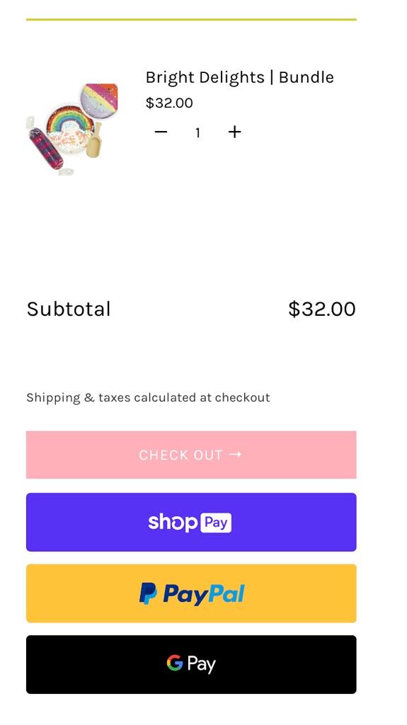Click the PayPal double-P logo icon
The height and width of the screenshot is (725, 407).
(148, 594)
